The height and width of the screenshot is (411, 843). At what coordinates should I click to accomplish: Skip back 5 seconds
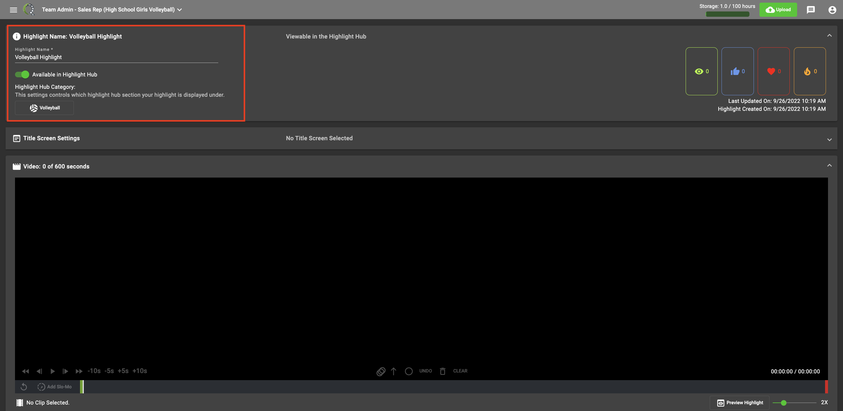click(109, 371)
